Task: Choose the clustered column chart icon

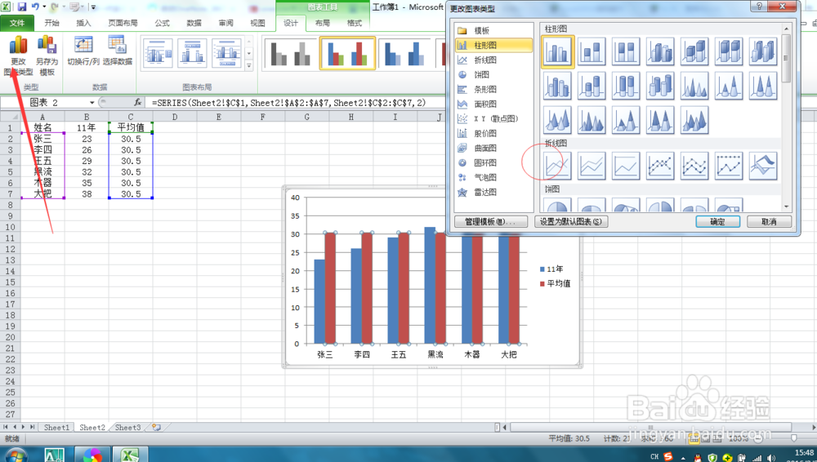Action: click(x=557, y=51)
